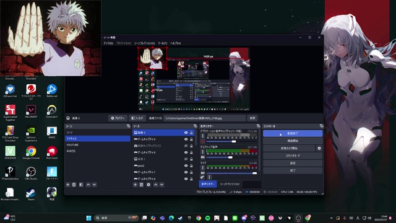Screen dimensions: 396x223
Task: Remove selected scene with trash icon
Action: point(74,185)
